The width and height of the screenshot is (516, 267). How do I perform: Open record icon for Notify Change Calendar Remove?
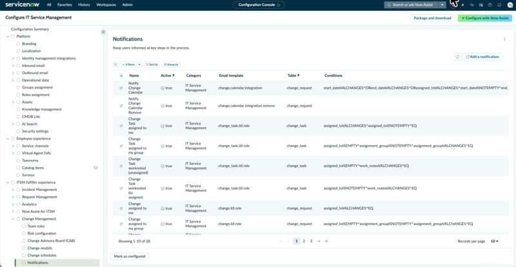click(x=121, y=106)
